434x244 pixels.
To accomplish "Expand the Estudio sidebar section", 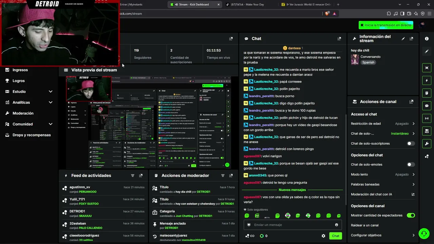I will click(x=51, y=91).
